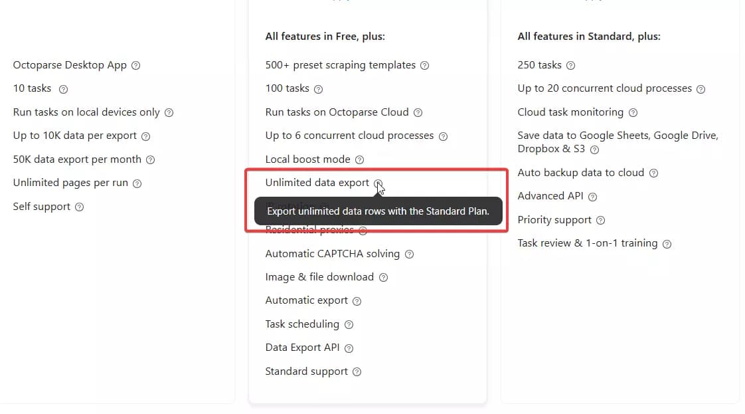Click the info icon next to Octoparse Desktop App
The image size is (745, 414).
click(135, 65)
